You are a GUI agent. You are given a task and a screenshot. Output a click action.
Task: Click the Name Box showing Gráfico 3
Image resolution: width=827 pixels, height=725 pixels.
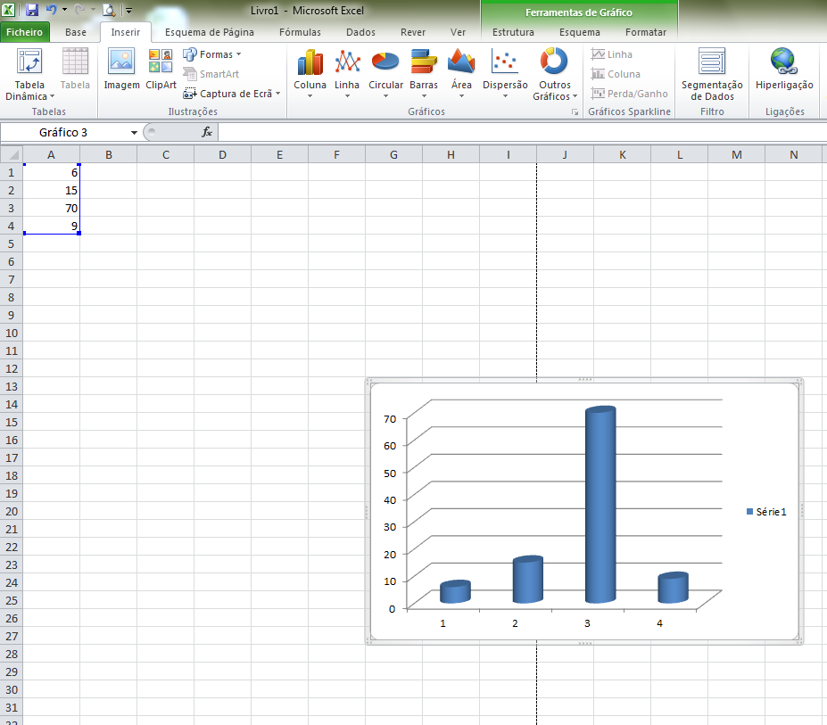[x=63, y=132]
